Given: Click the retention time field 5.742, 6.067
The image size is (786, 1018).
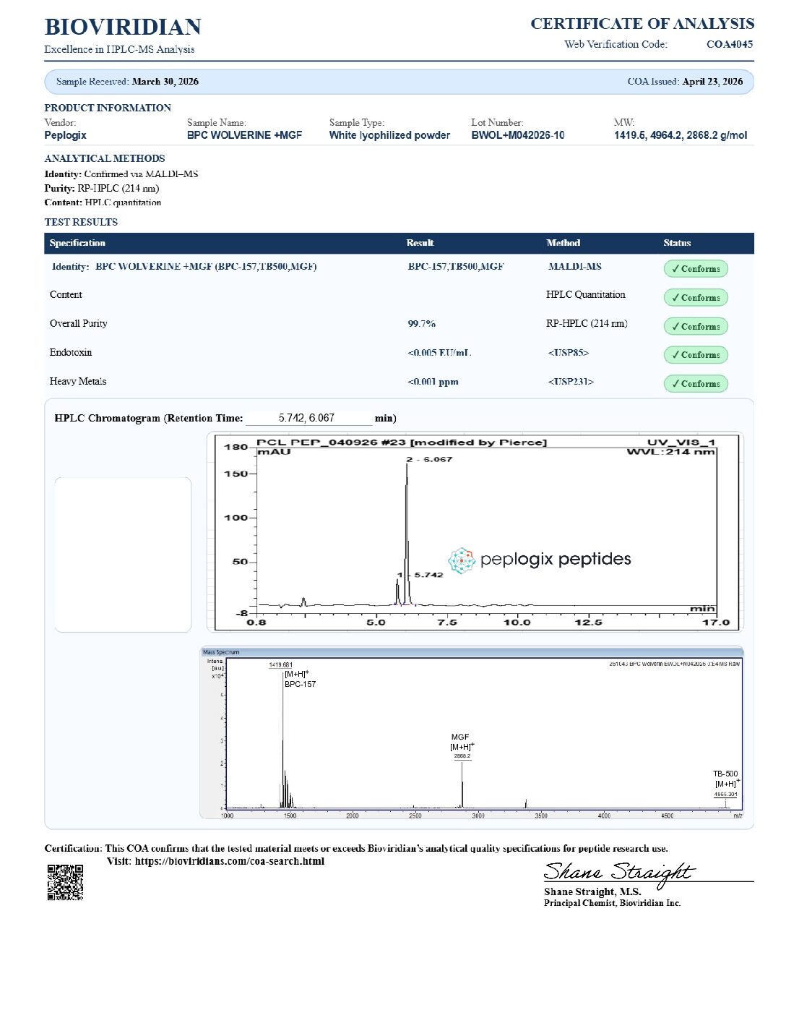Looking at the screenshot, I should coord(308,418).
